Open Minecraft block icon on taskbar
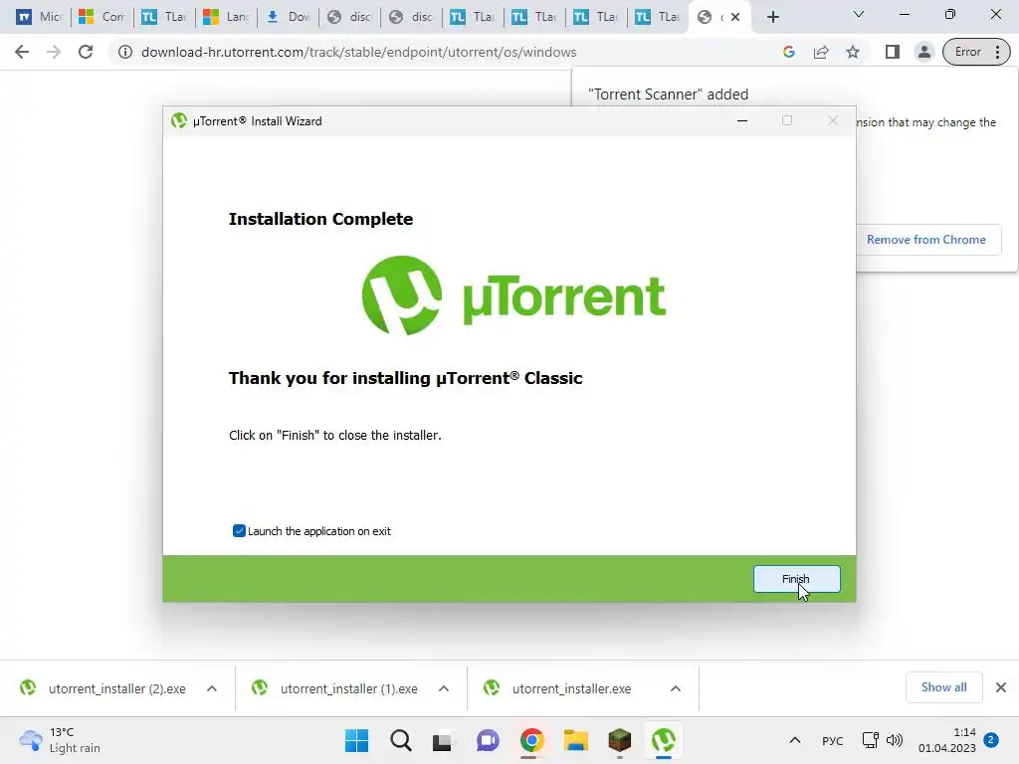 tap(619, 740)
